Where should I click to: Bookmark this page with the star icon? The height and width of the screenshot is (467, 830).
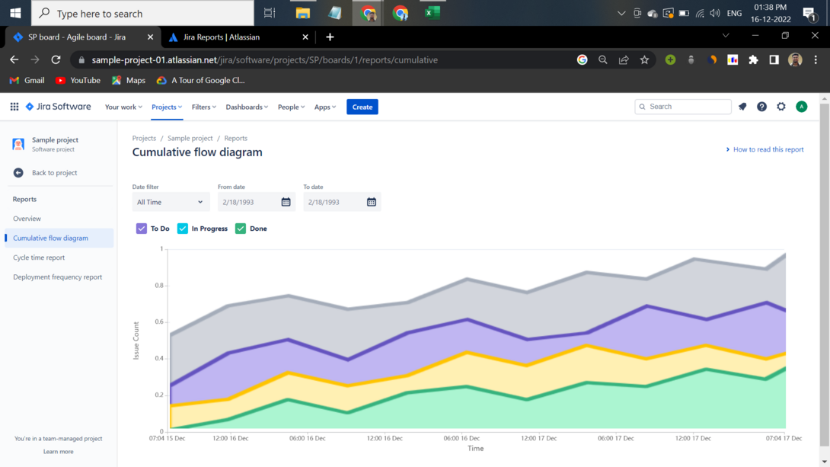coord(644,59)
